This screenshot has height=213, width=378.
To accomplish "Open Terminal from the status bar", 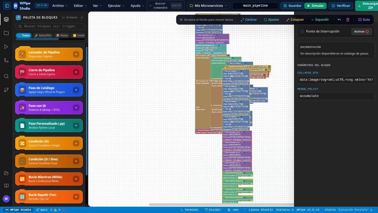I will click(189, 210).
